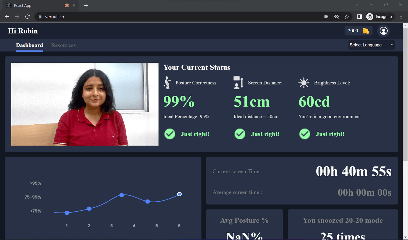This screenshot has height=240, width=408.
Task: Click the posture correctness figure icon
Action: 167,83
